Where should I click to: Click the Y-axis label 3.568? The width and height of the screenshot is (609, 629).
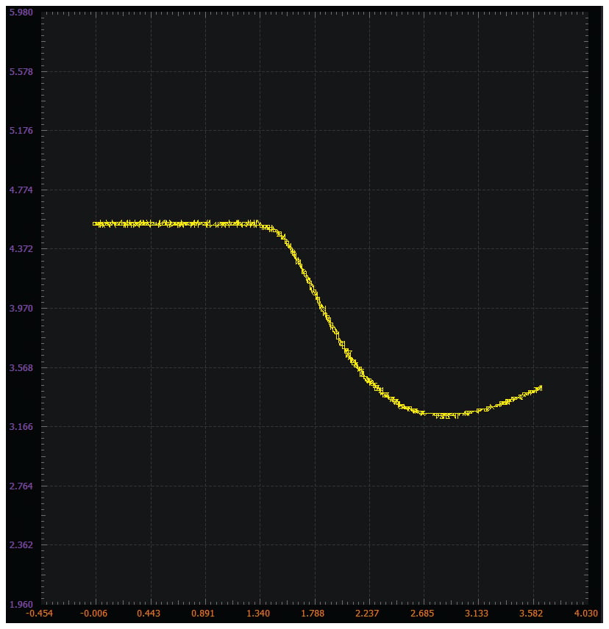21,368
